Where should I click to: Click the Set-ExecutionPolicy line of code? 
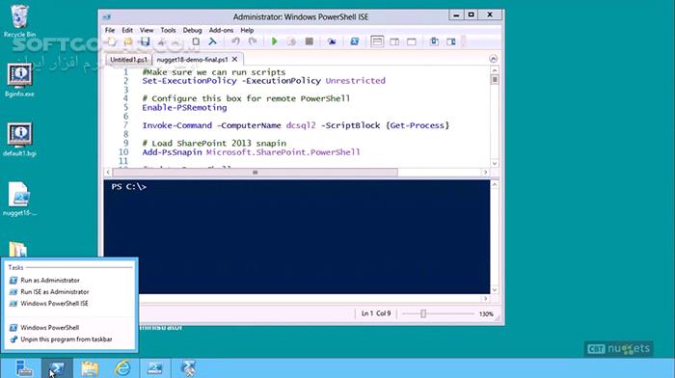pyautogui.click(x=263, y=80)
